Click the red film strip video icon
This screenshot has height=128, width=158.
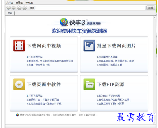(19, 45)
